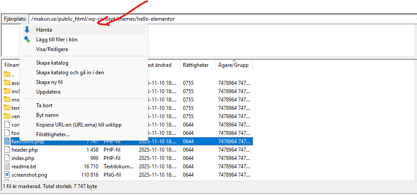Click the screenshot.png image file icon
The image size is (417, 196).
tap(7, 175)
